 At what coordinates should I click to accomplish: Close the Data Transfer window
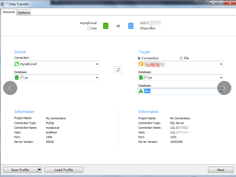click(x=230, y=3)
